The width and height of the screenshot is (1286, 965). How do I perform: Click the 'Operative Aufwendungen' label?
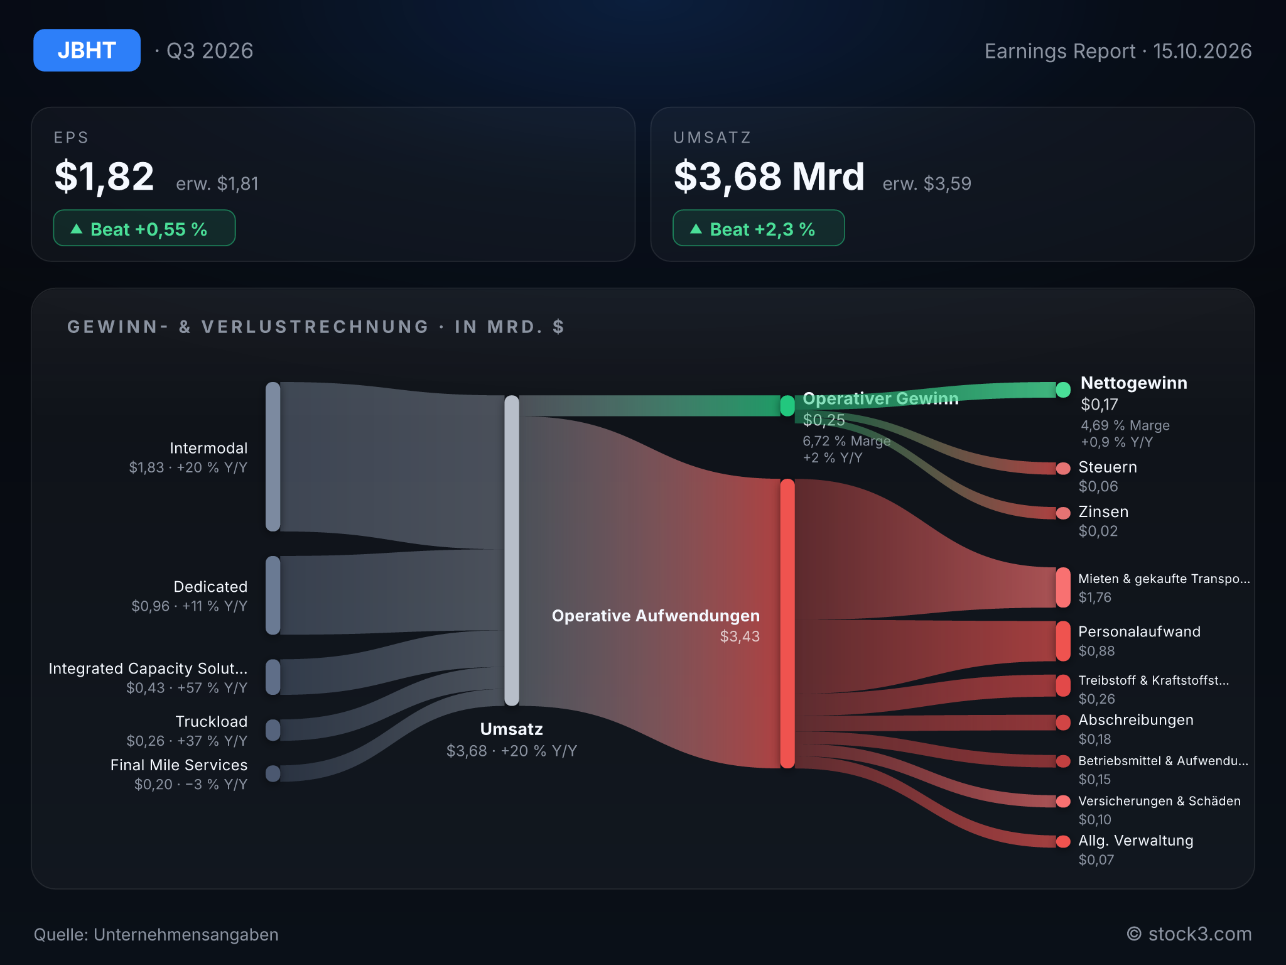click(656, 616)
